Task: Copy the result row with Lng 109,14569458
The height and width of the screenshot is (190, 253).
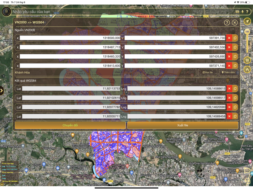Action: pos(235,116)
